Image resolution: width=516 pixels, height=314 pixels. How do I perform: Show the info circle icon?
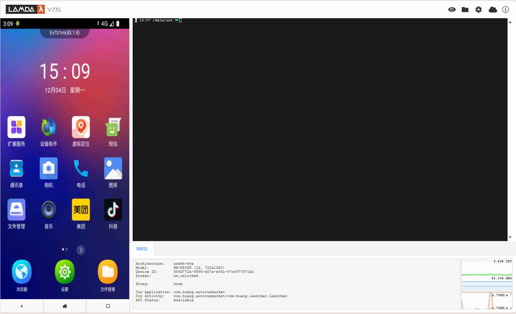click(505, 9)
